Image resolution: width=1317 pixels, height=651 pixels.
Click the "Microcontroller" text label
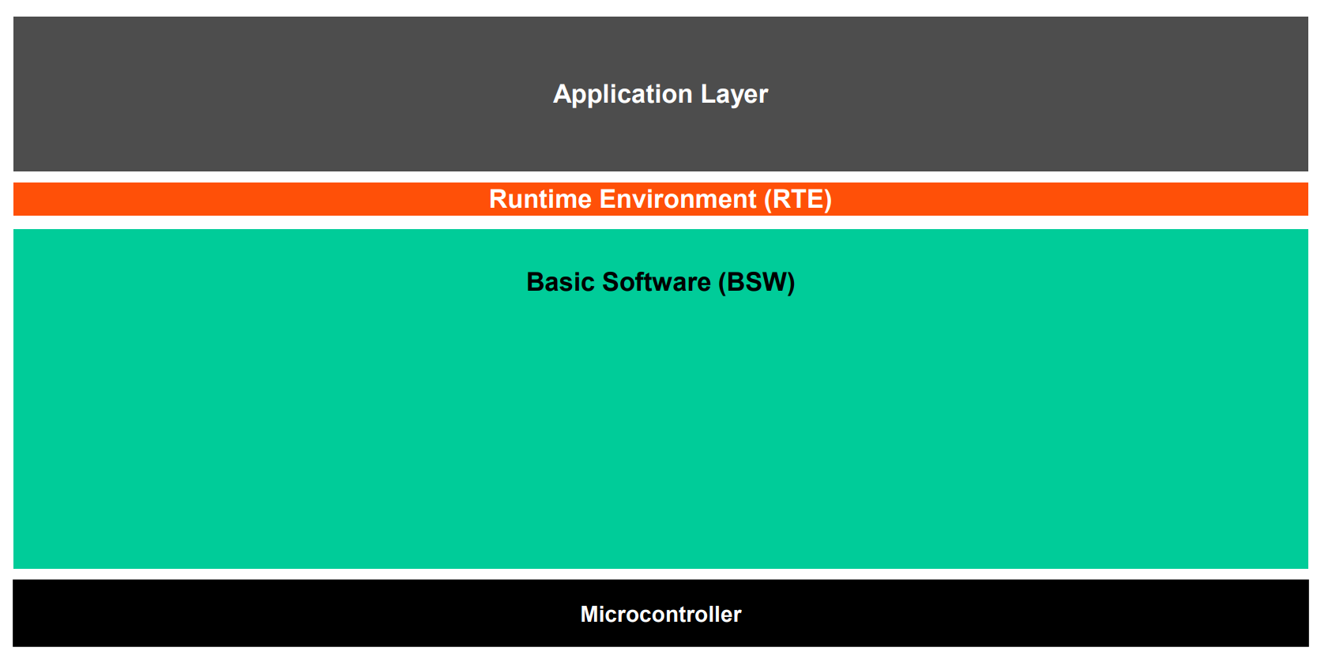tap(660, 614)
